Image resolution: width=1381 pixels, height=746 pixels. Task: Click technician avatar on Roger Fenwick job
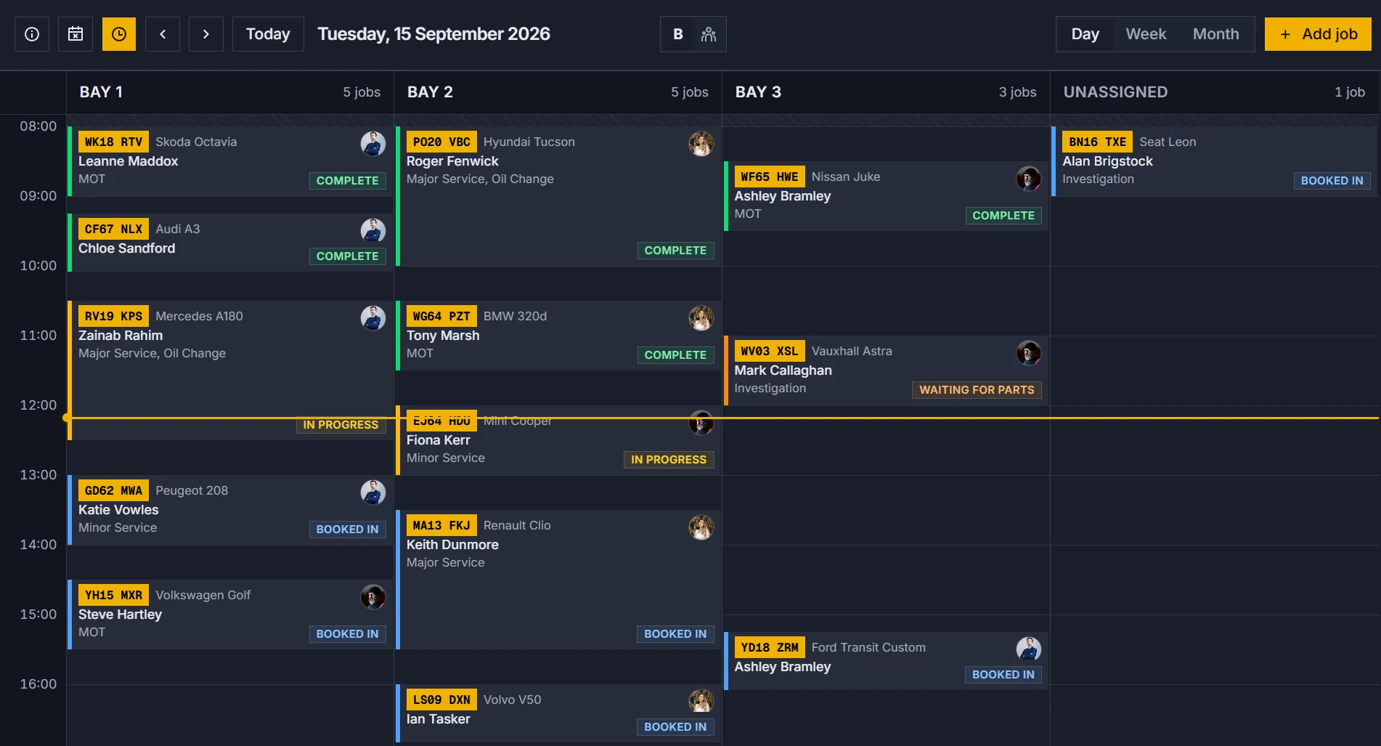click(701, 143)
